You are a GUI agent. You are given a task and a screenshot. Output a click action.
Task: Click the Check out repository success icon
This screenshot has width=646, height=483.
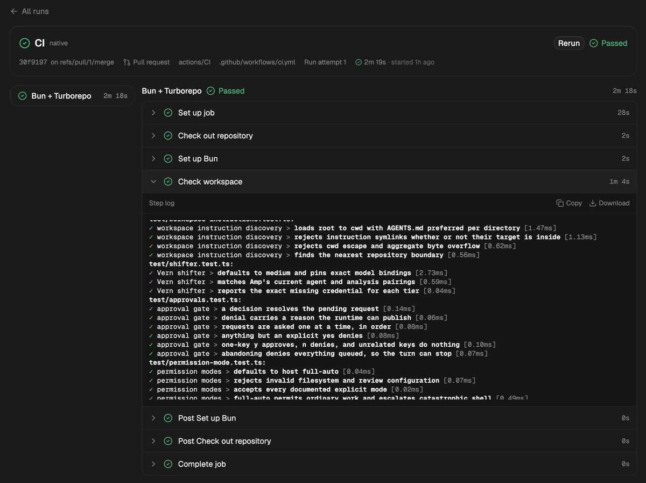click(x=168, y=136)
